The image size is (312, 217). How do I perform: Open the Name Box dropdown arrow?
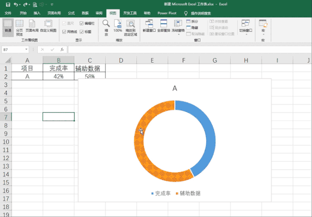tap(26, 49)
